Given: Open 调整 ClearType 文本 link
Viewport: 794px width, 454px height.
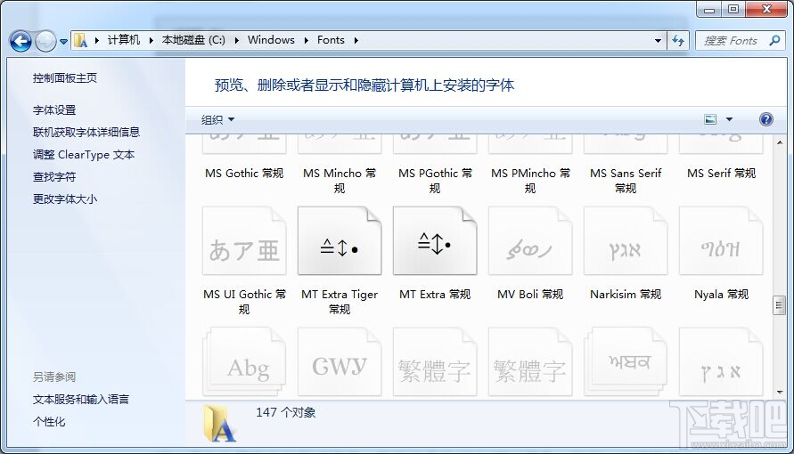Looking at the screenshot, I should pyautogui.click(x=84, y=155).
